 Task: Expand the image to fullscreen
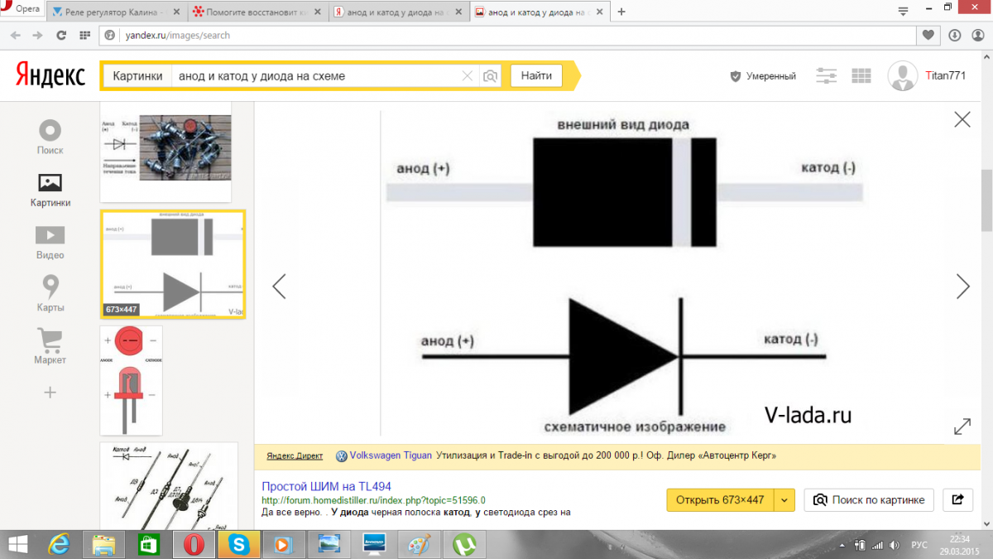[962, 426]
